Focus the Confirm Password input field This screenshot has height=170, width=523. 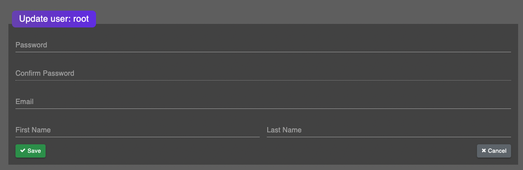point(263,73)
